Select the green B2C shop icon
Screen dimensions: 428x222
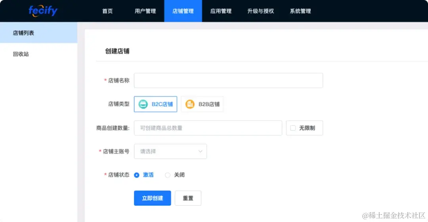pos(143,104)
